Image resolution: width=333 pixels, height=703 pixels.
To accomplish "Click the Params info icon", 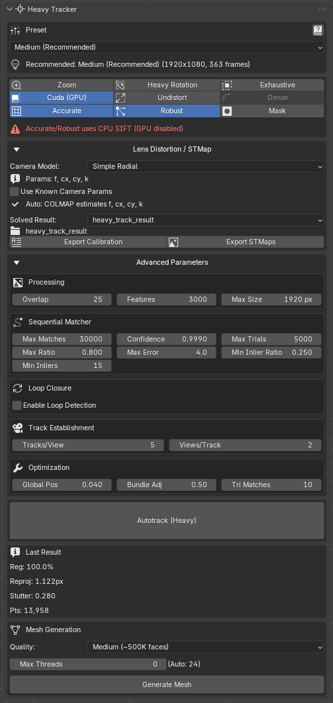I will pos(16,179).
